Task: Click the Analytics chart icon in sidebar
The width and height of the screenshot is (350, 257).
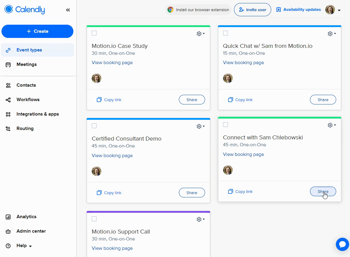Action: (8, 217)
